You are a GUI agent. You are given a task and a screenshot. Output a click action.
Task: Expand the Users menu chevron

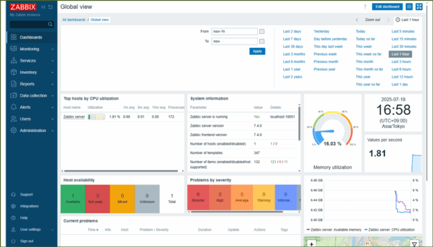[x=52, y=119]
